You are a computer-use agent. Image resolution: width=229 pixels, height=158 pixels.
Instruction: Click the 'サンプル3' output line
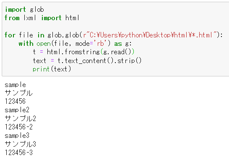[20, 144]
